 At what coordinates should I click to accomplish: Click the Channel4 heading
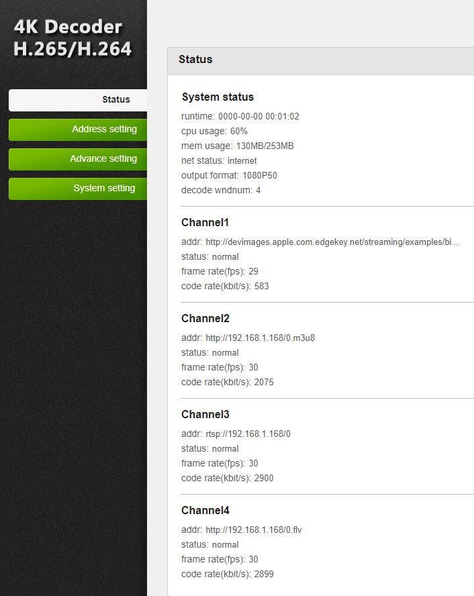(205, 511)
